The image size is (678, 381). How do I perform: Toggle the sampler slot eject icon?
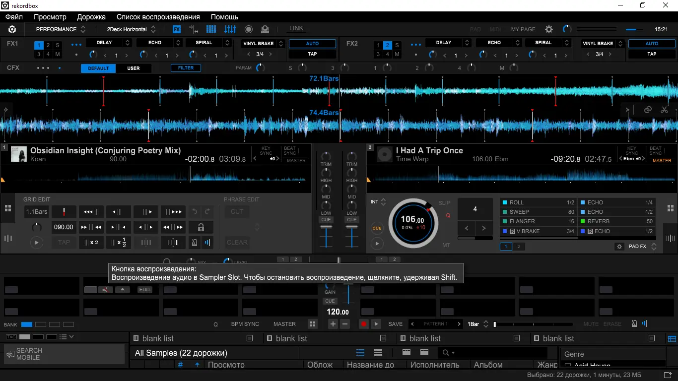click(124, 290)
